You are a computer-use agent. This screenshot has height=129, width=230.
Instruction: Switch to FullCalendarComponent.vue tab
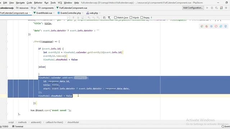click(14, 13)
